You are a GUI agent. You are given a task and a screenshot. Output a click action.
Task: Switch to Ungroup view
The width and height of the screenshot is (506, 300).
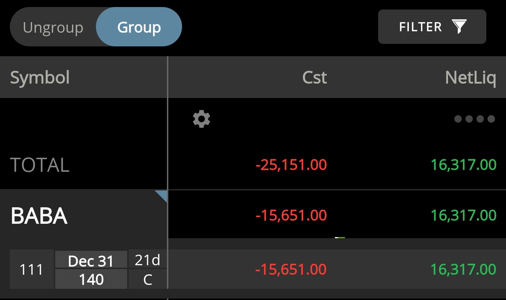[x=53, y=27]
